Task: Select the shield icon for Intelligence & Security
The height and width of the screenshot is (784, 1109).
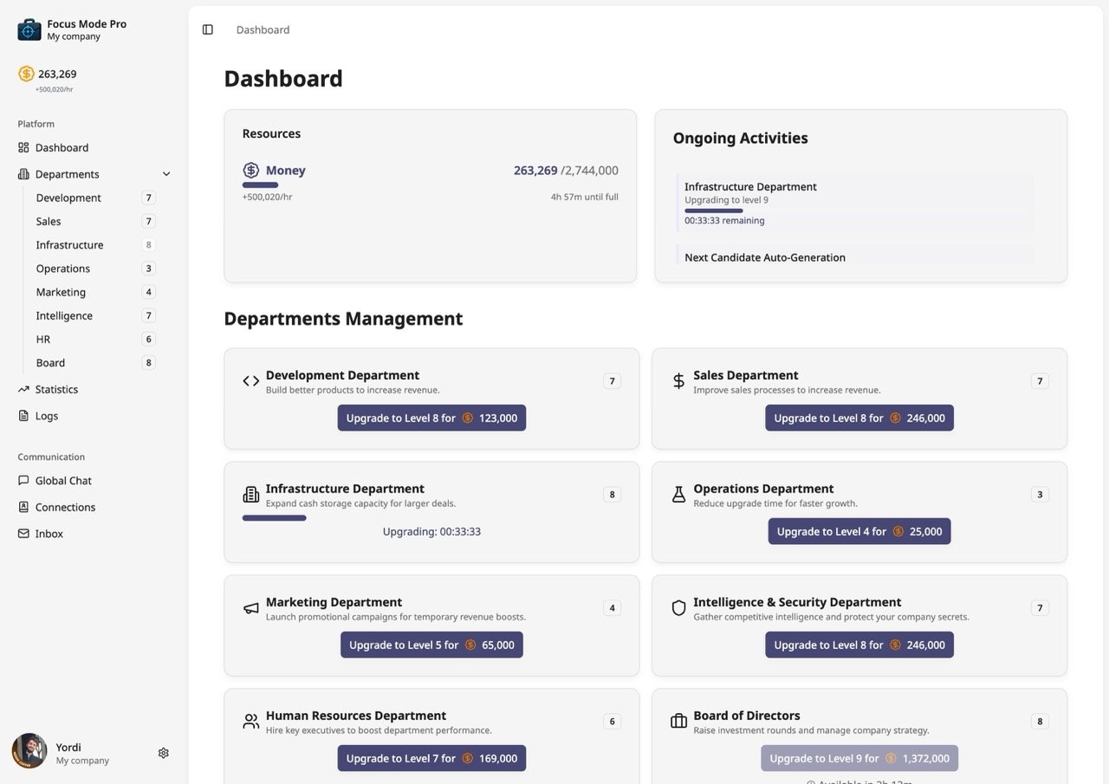Action: [678, 607]
